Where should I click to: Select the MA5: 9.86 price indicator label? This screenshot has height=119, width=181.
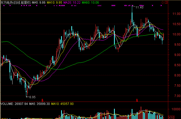pyautogui.click(x=39, y=3)
